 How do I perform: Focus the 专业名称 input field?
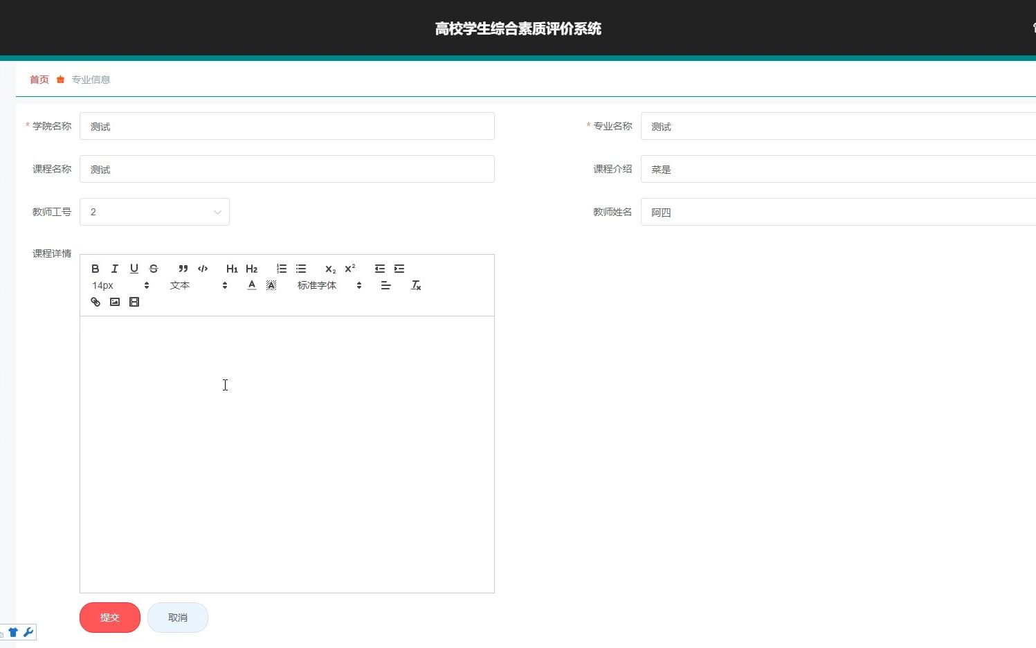pos(838,126)
